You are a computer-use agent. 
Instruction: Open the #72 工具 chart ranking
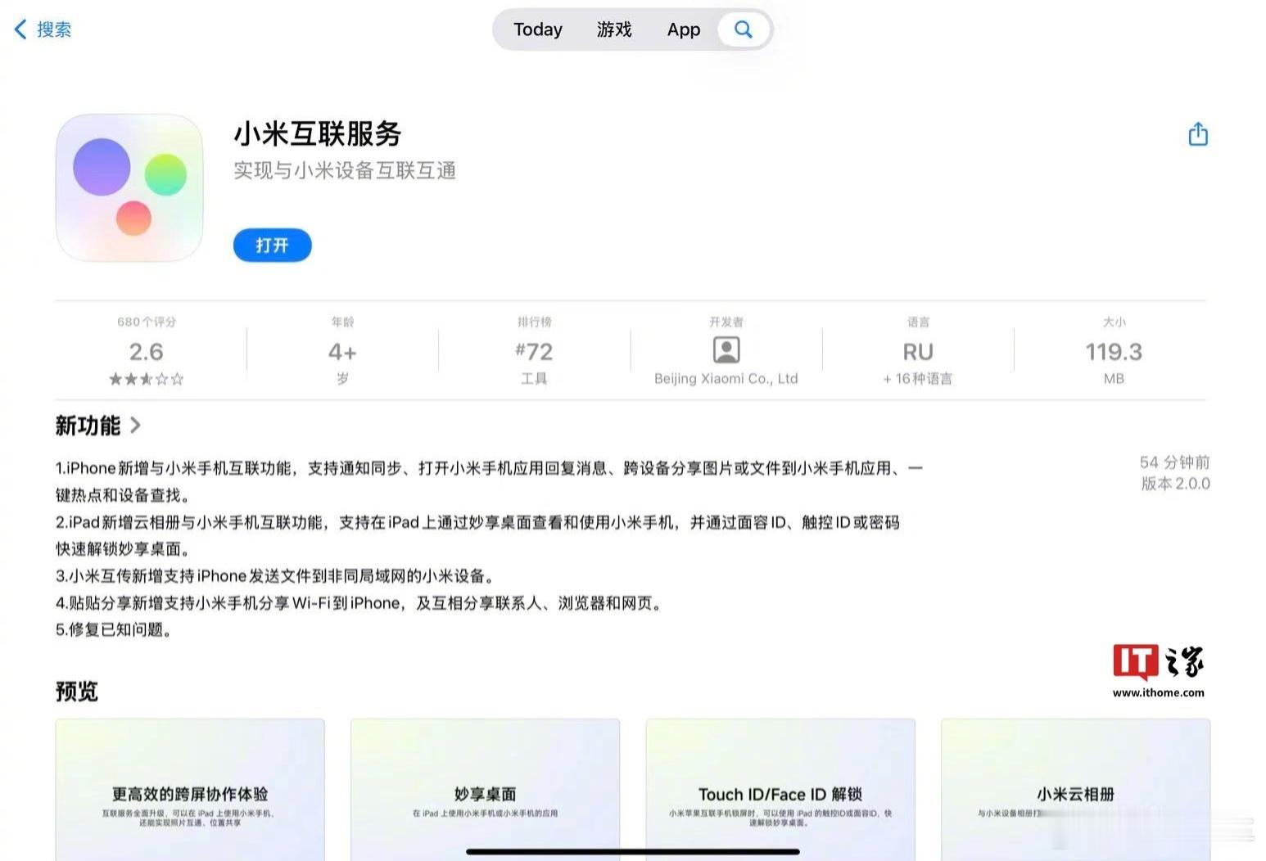pos(534,351)
